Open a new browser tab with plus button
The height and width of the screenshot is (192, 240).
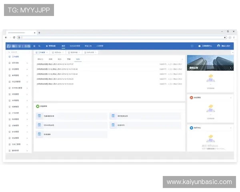pyautogui.click(x=39, y=32)
